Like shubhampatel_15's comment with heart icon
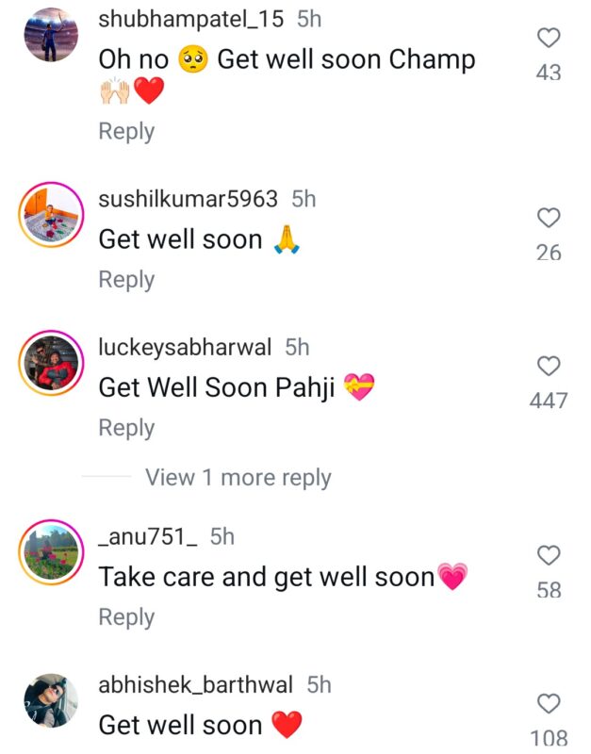Viewport: 591px width, 754px height. coord(549,38)
